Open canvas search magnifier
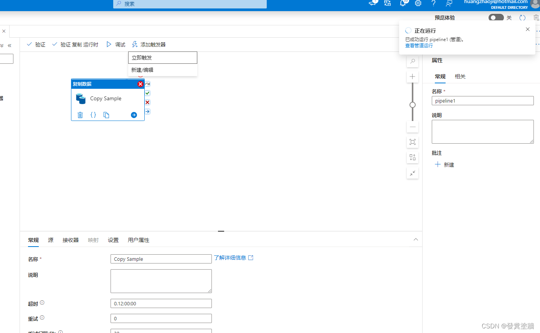This screenshot has width=540, height=333. click(413, 61)
